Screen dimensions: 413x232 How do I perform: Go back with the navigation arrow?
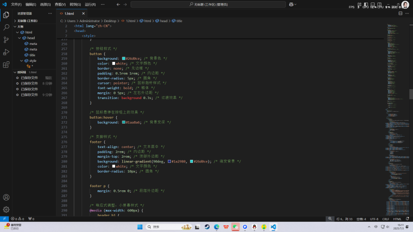click(118, 5)
